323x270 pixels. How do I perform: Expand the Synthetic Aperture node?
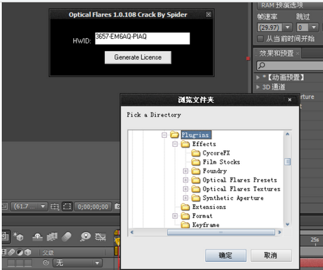[185, 198]
